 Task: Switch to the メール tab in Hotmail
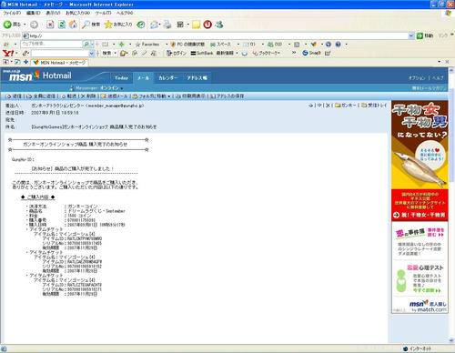144,78
